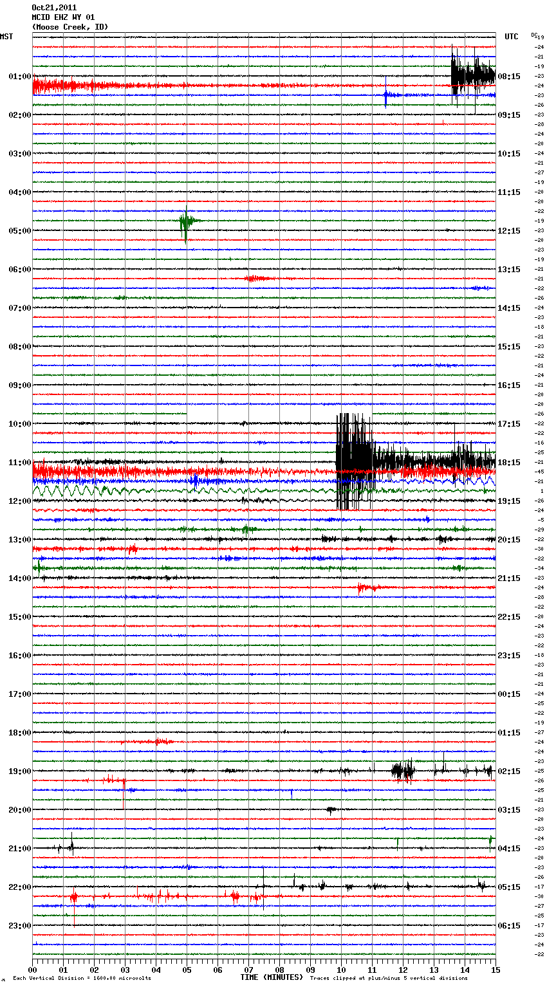Click the 08:15 UTC time label
547x987 pixels.
509,77
